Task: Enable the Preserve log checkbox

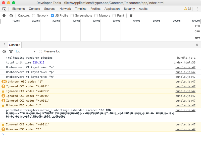Action: 40,51
